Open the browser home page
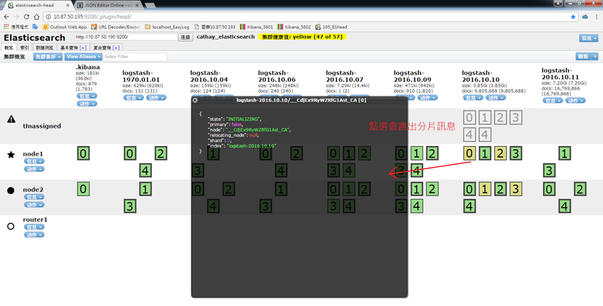This screenshot has width=603, height=306. coord(36,17)
